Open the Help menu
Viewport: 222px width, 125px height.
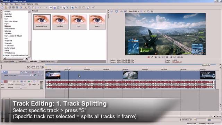tap(36, 4)
